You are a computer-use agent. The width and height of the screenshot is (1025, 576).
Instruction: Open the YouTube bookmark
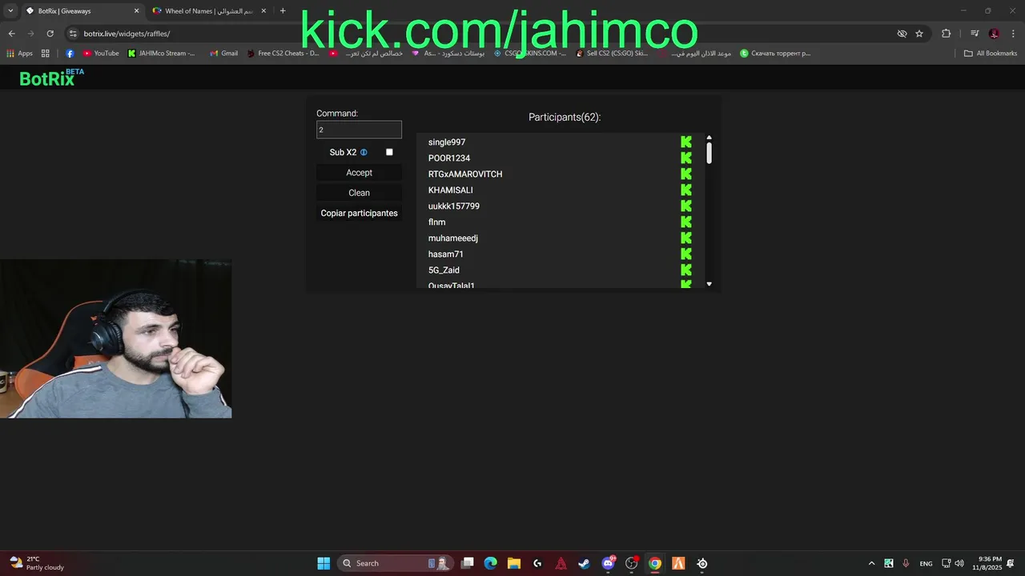coord(101,54)
